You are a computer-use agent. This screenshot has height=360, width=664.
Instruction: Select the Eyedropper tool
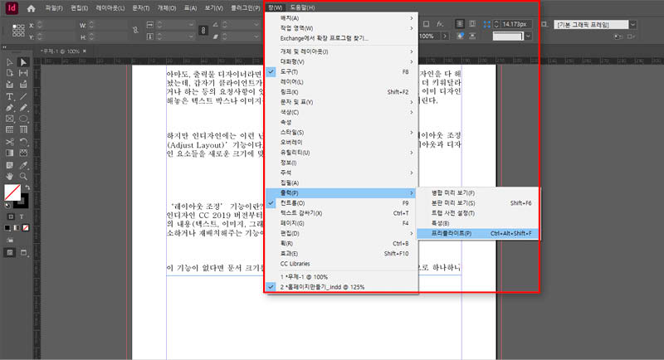(23, 165)
